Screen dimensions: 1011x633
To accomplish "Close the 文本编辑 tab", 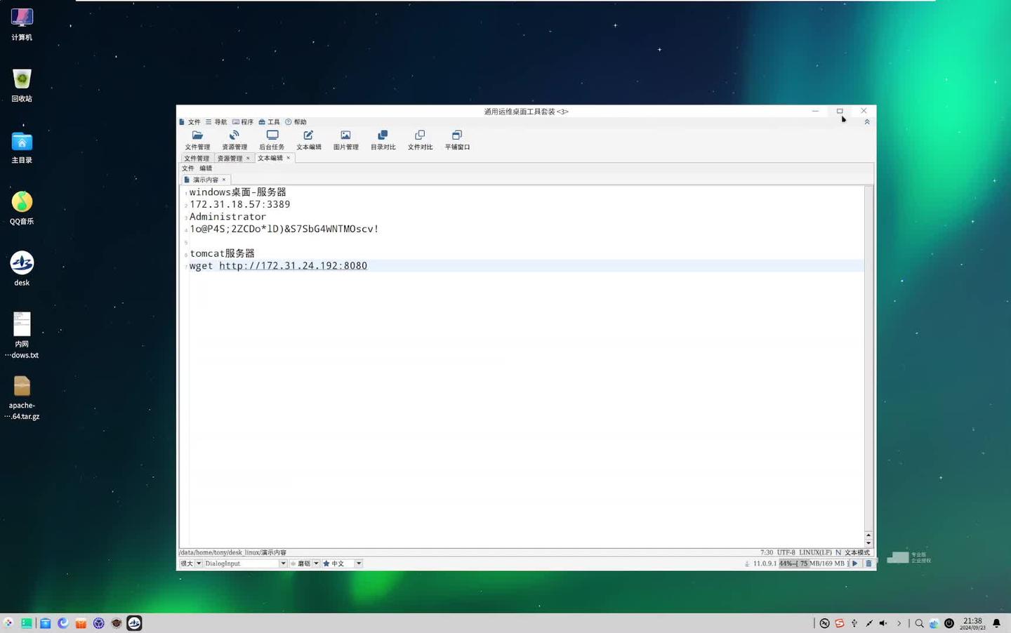I will tap(288, 158).
